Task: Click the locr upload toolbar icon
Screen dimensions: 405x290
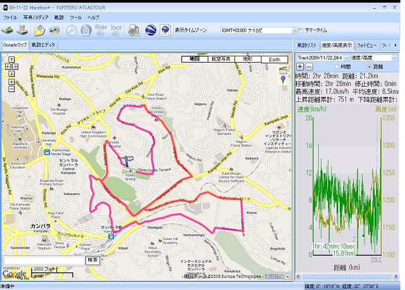Action: point(116,30)
